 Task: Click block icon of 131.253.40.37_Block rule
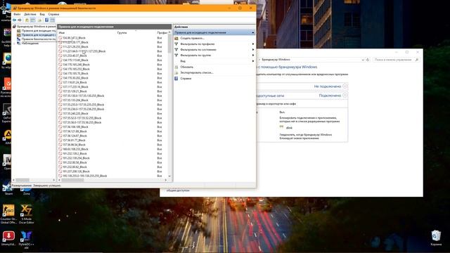pos(60,56)
